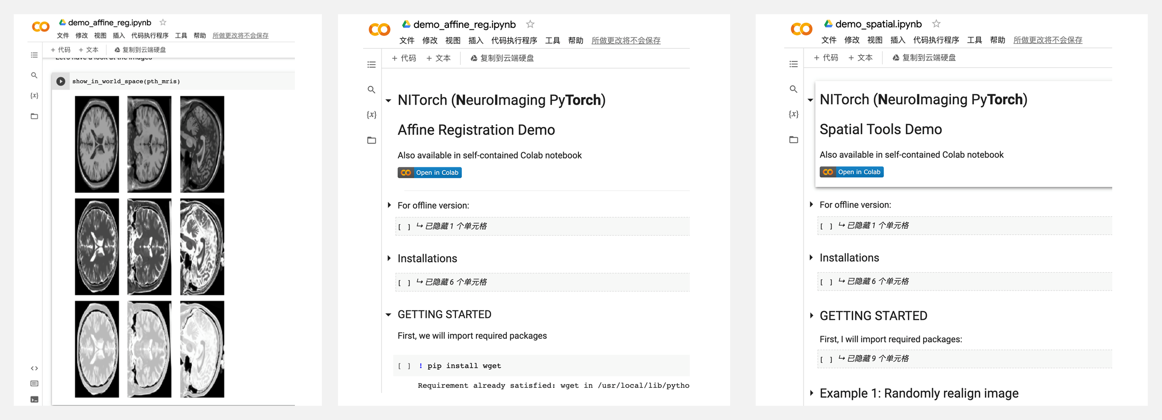Star the middle demo_affine_reg.ipynb notebook
Image resolution: width=1162 pixels, height=420 pixels.
click(x=530, y=24)
